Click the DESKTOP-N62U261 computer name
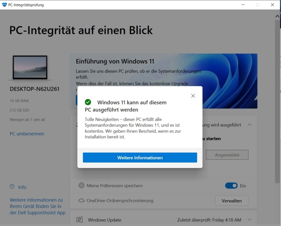The width and height of the screenshot is (281, 226). [34, 89]
